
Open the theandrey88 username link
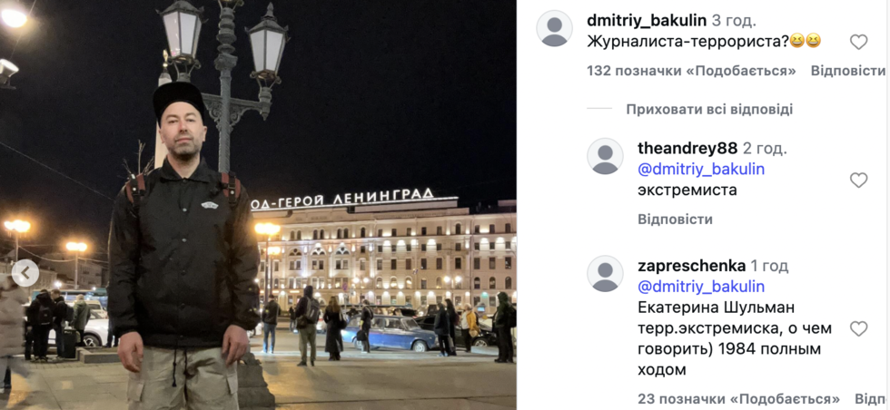[x=687, y=149]
